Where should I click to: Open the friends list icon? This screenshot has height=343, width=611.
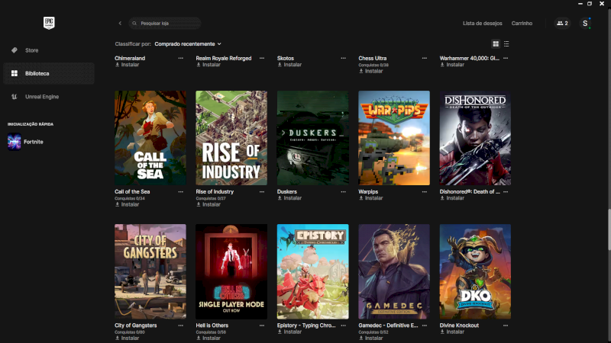pos(562,24)
